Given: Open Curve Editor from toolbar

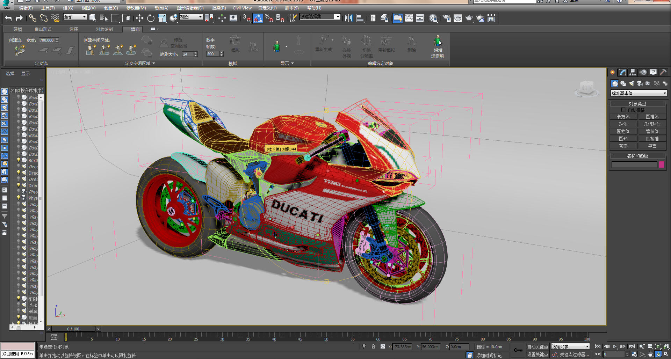Looking at the screenshot, I should [409, 18].
